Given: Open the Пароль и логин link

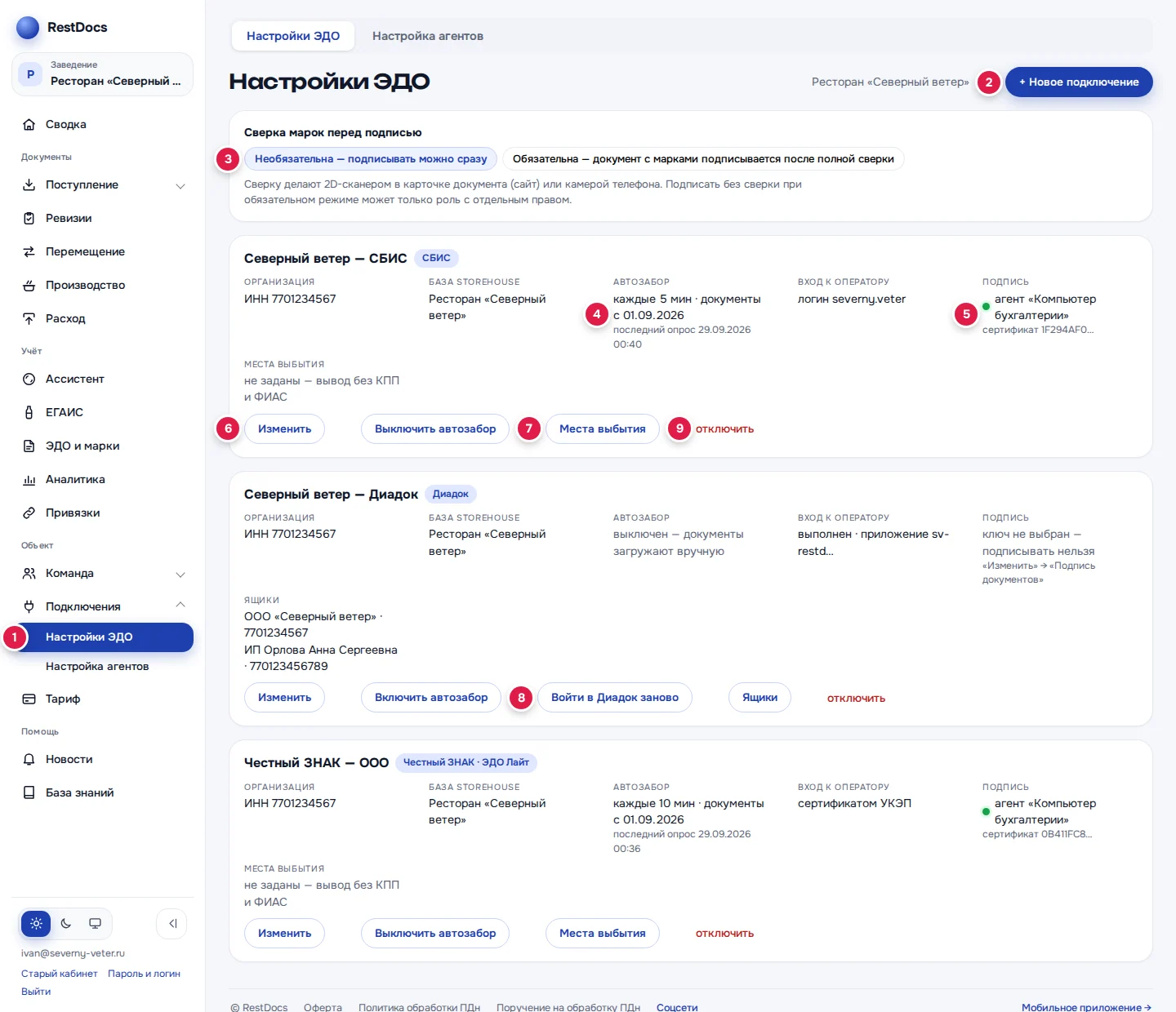Looking at the screenshot, I should (x=144, y=974).
